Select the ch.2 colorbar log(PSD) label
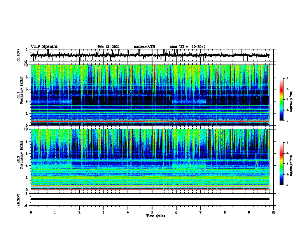The width and height of the screenshot is (308, 238). [x=291, y=165]
